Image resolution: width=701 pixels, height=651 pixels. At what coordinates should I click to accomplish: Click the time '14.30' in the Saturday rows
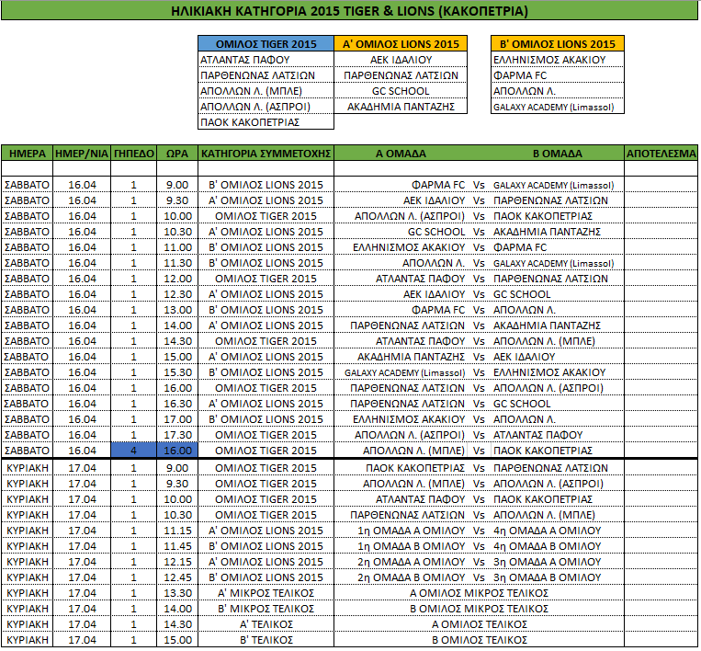(x=177, y=341)
